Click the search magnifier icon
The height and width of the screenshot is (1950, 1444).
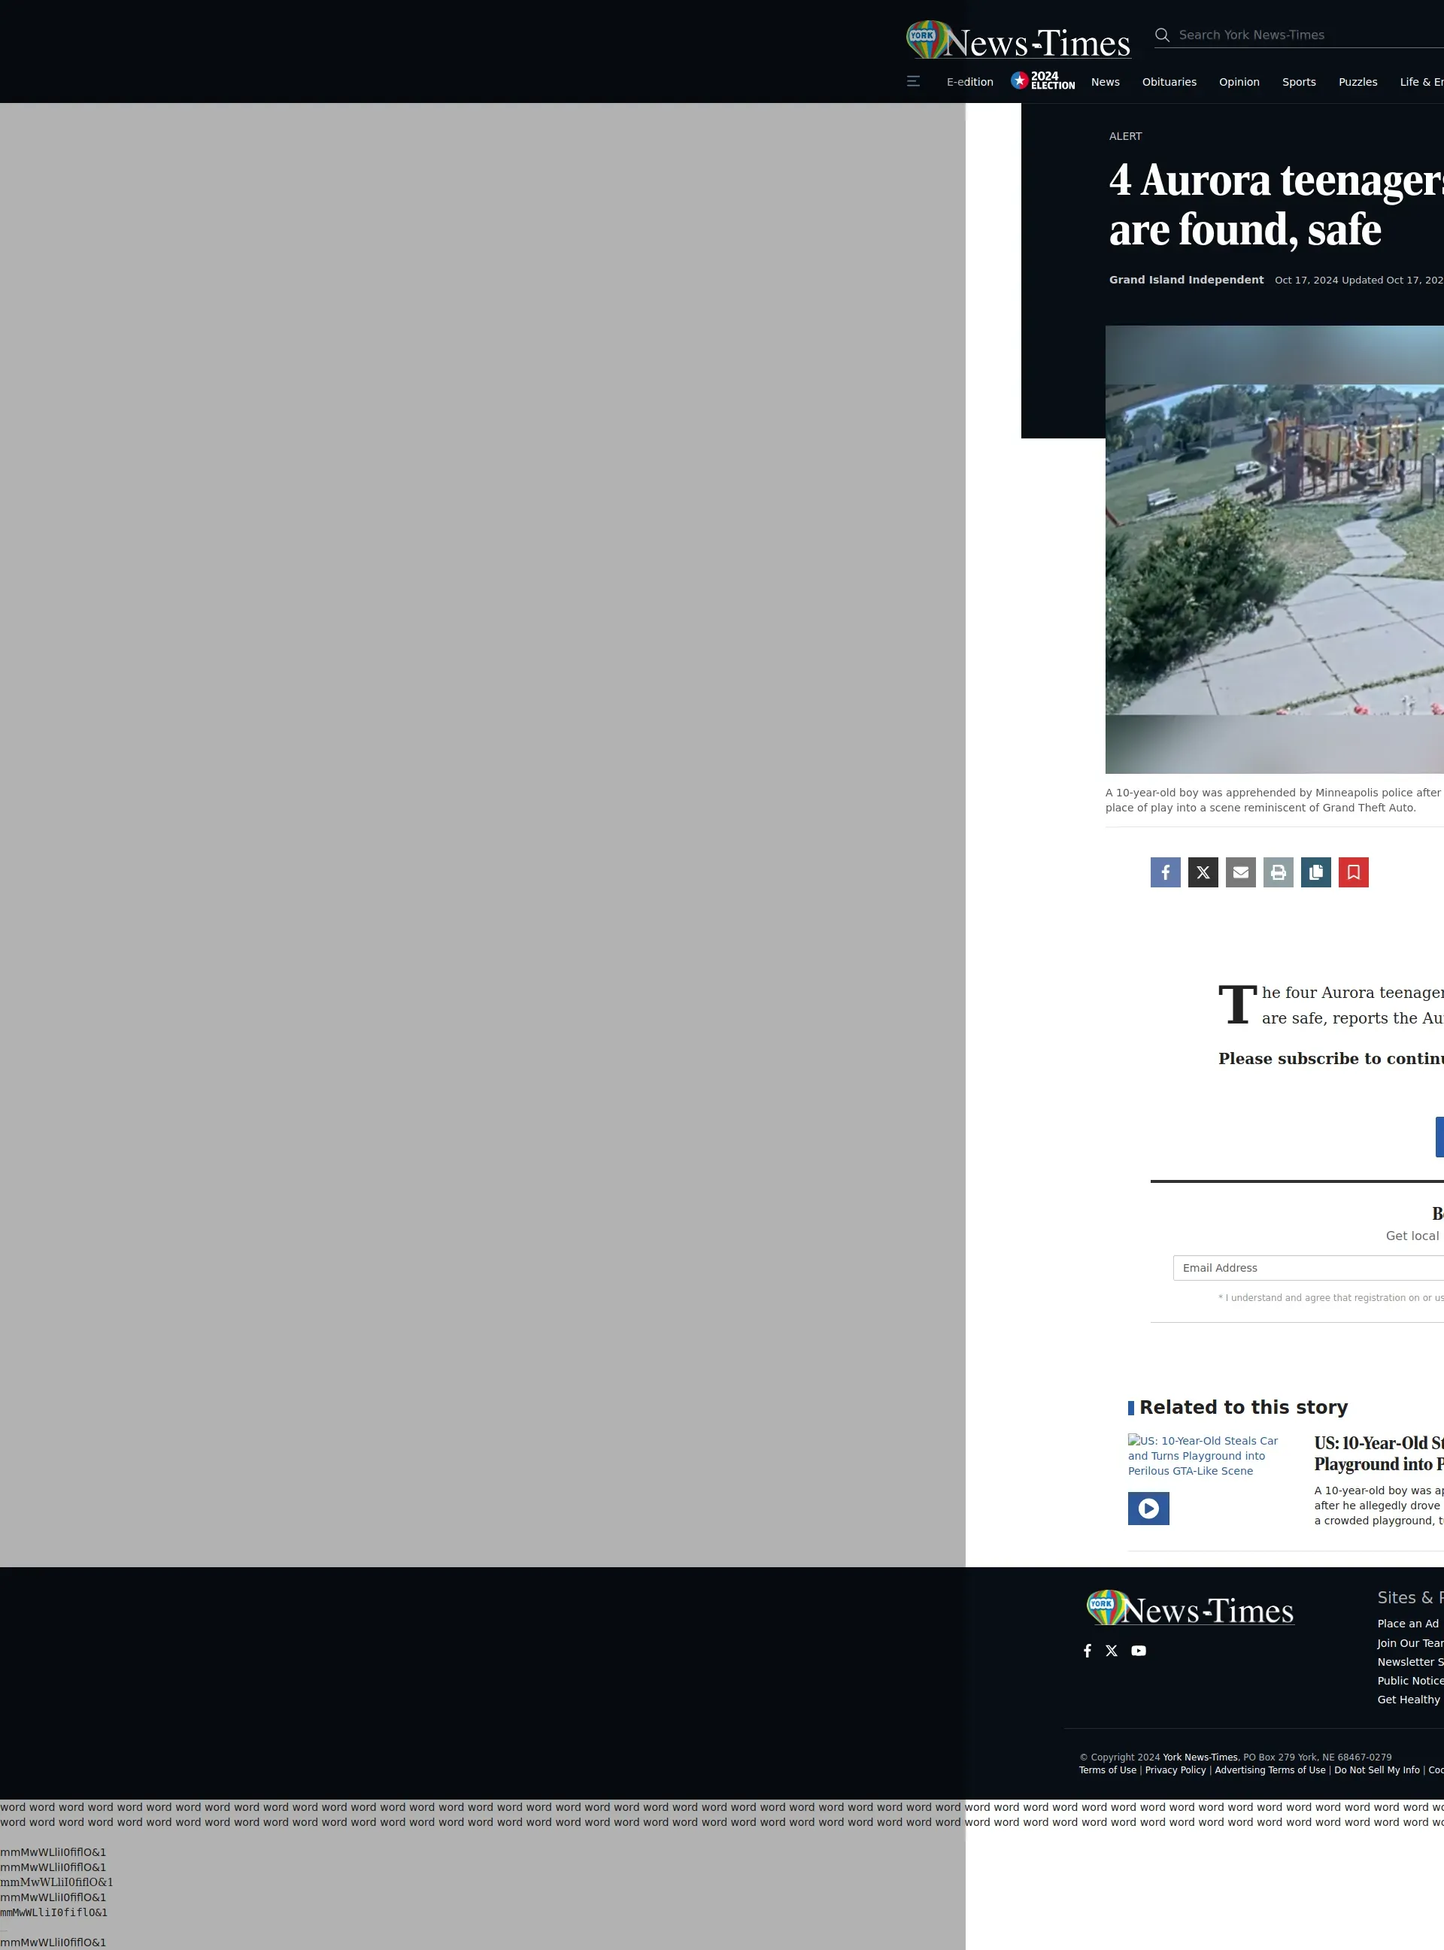pyautogui.click(x=1162, y=35)
